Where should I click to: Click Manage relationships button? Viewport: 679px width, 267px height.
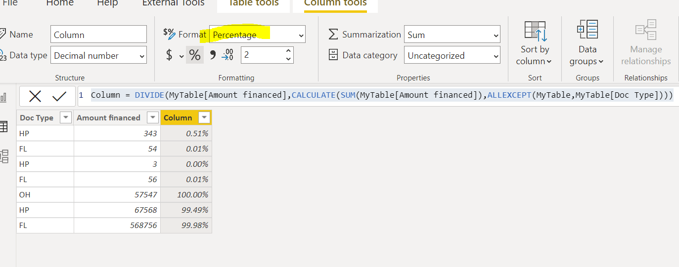click(x=646, y=44)
